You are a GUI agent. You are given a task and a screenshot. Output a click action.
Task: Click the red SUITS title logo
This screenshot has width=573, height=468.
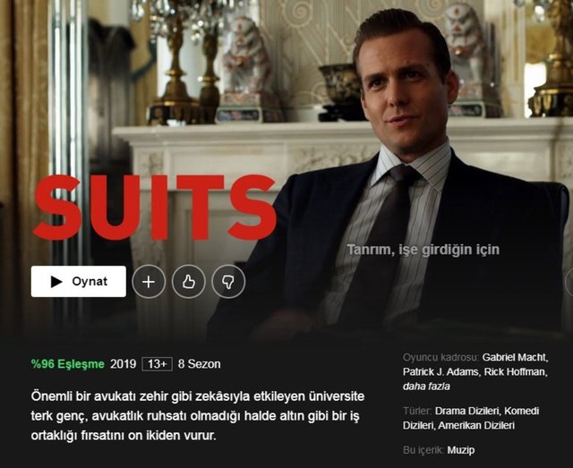coord(155,207)
